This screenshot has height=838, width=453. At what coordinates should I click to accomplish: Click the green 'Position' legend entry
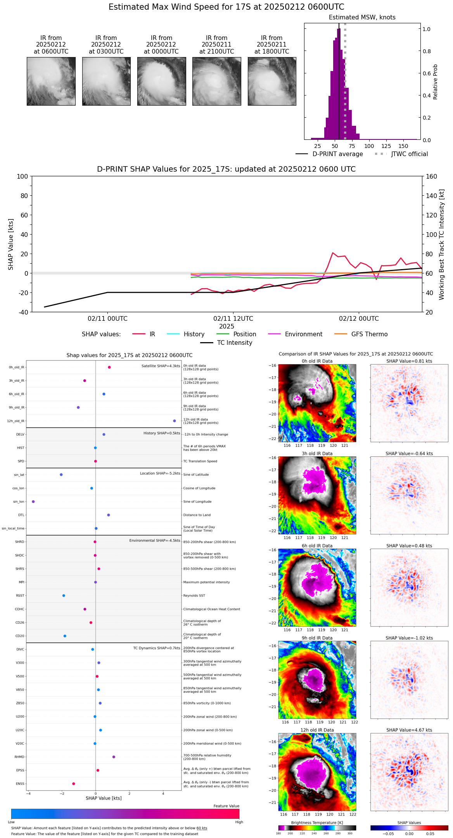tap(236, 334)
